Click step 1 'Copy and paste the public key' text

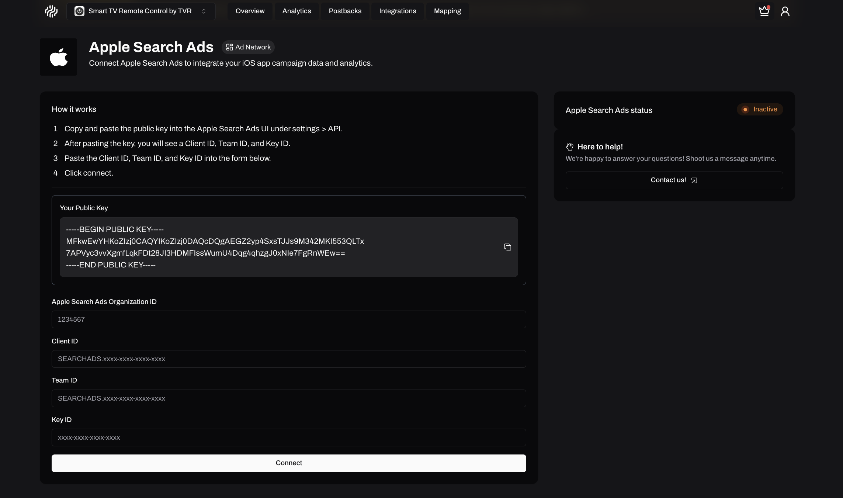tap(204, 129)
